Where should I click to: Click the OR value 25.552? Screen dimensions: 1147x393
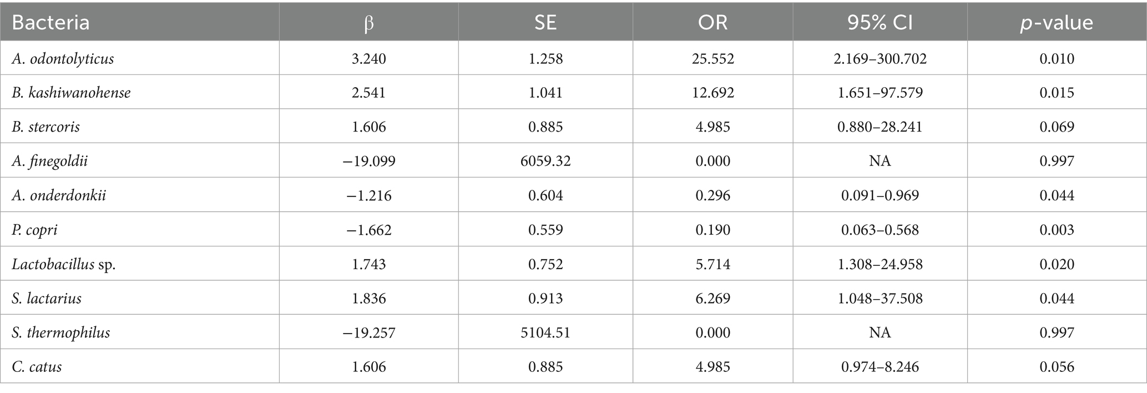pos(713,58)
